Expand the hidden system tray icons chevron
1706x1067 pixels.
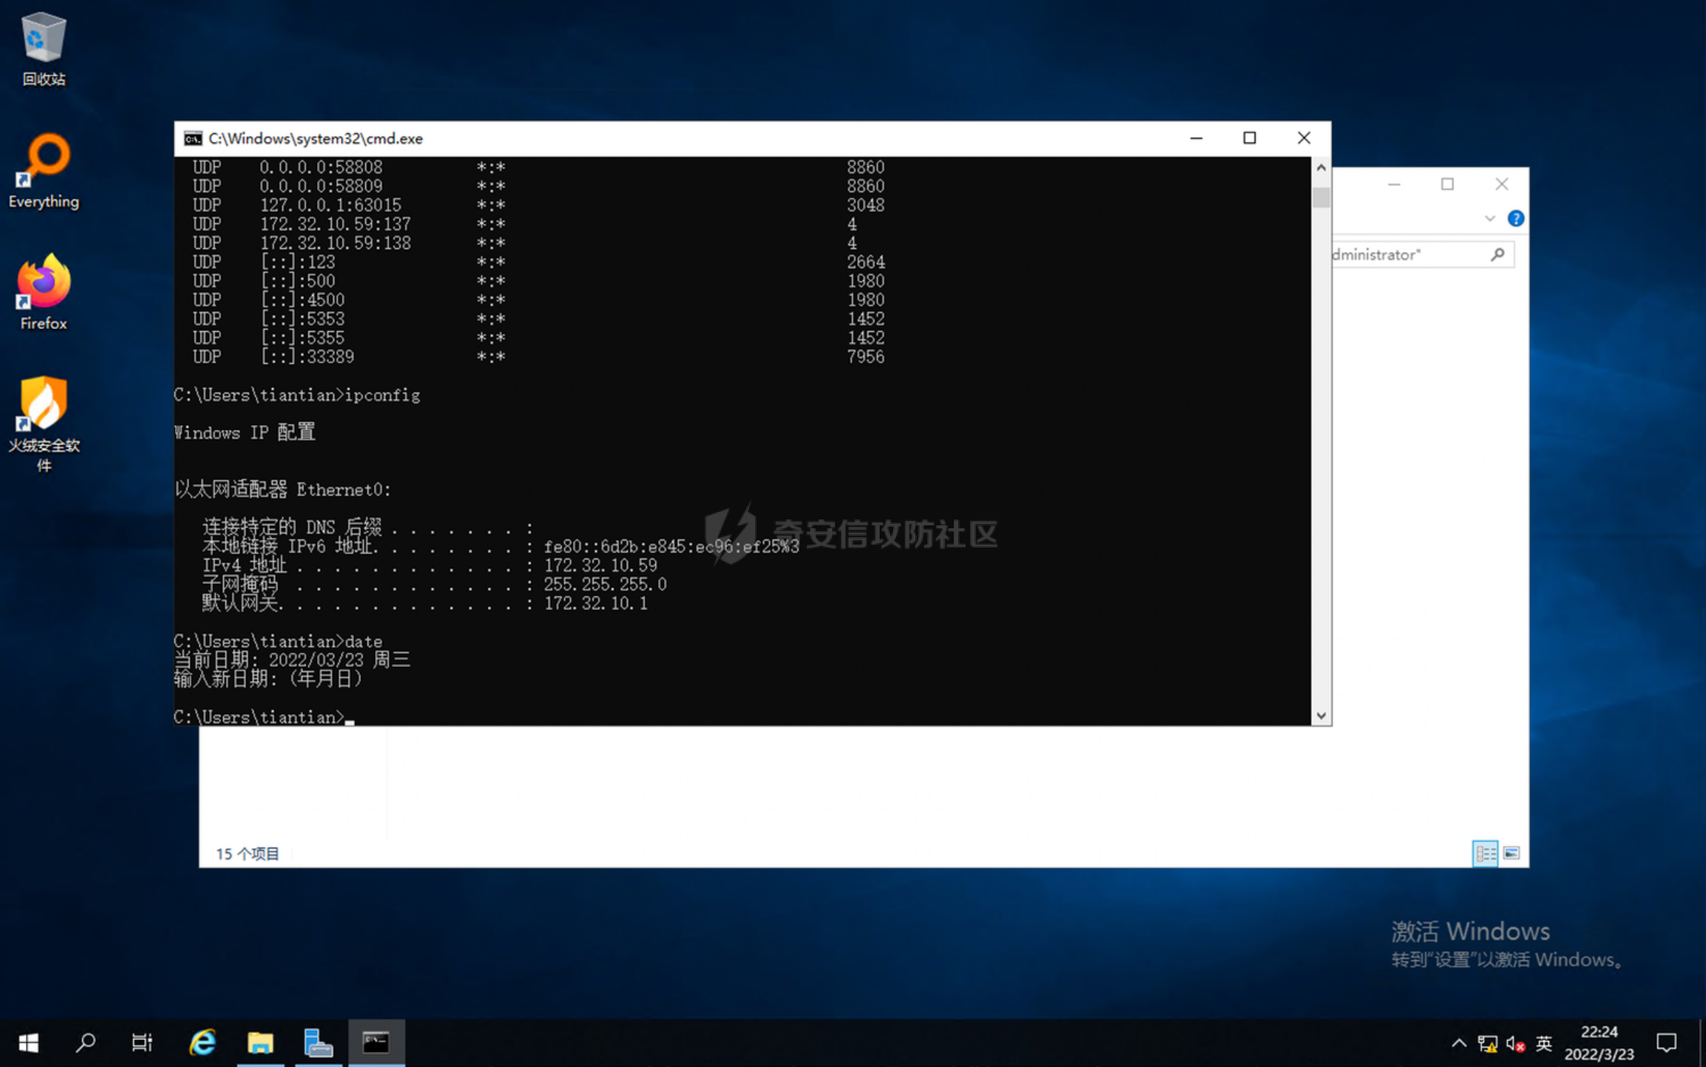(1458, 1043)
